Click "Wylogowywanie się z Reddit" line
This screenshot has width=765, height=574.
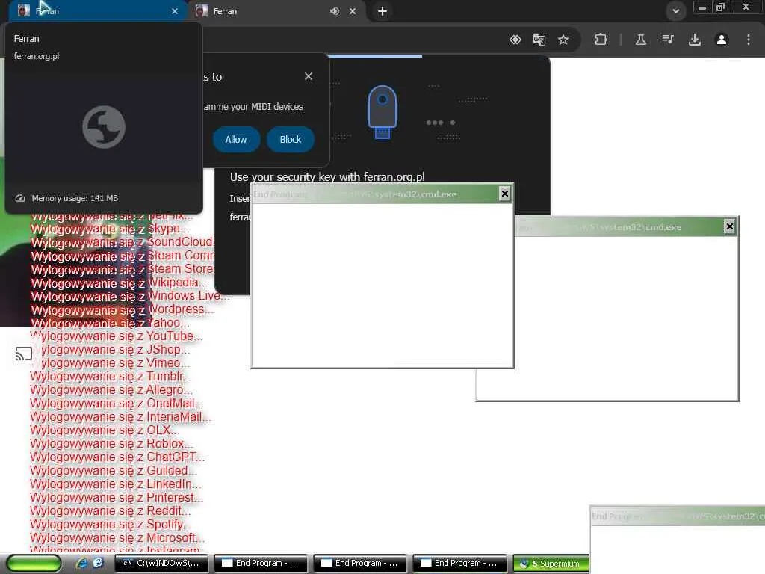click(110, 511)
